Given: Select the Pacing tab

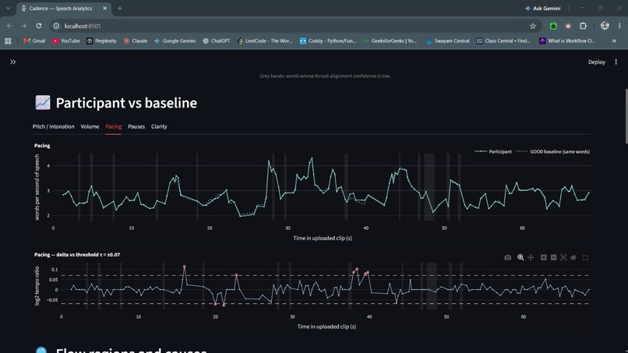Looking at the screenshot, I should point(113,126).
